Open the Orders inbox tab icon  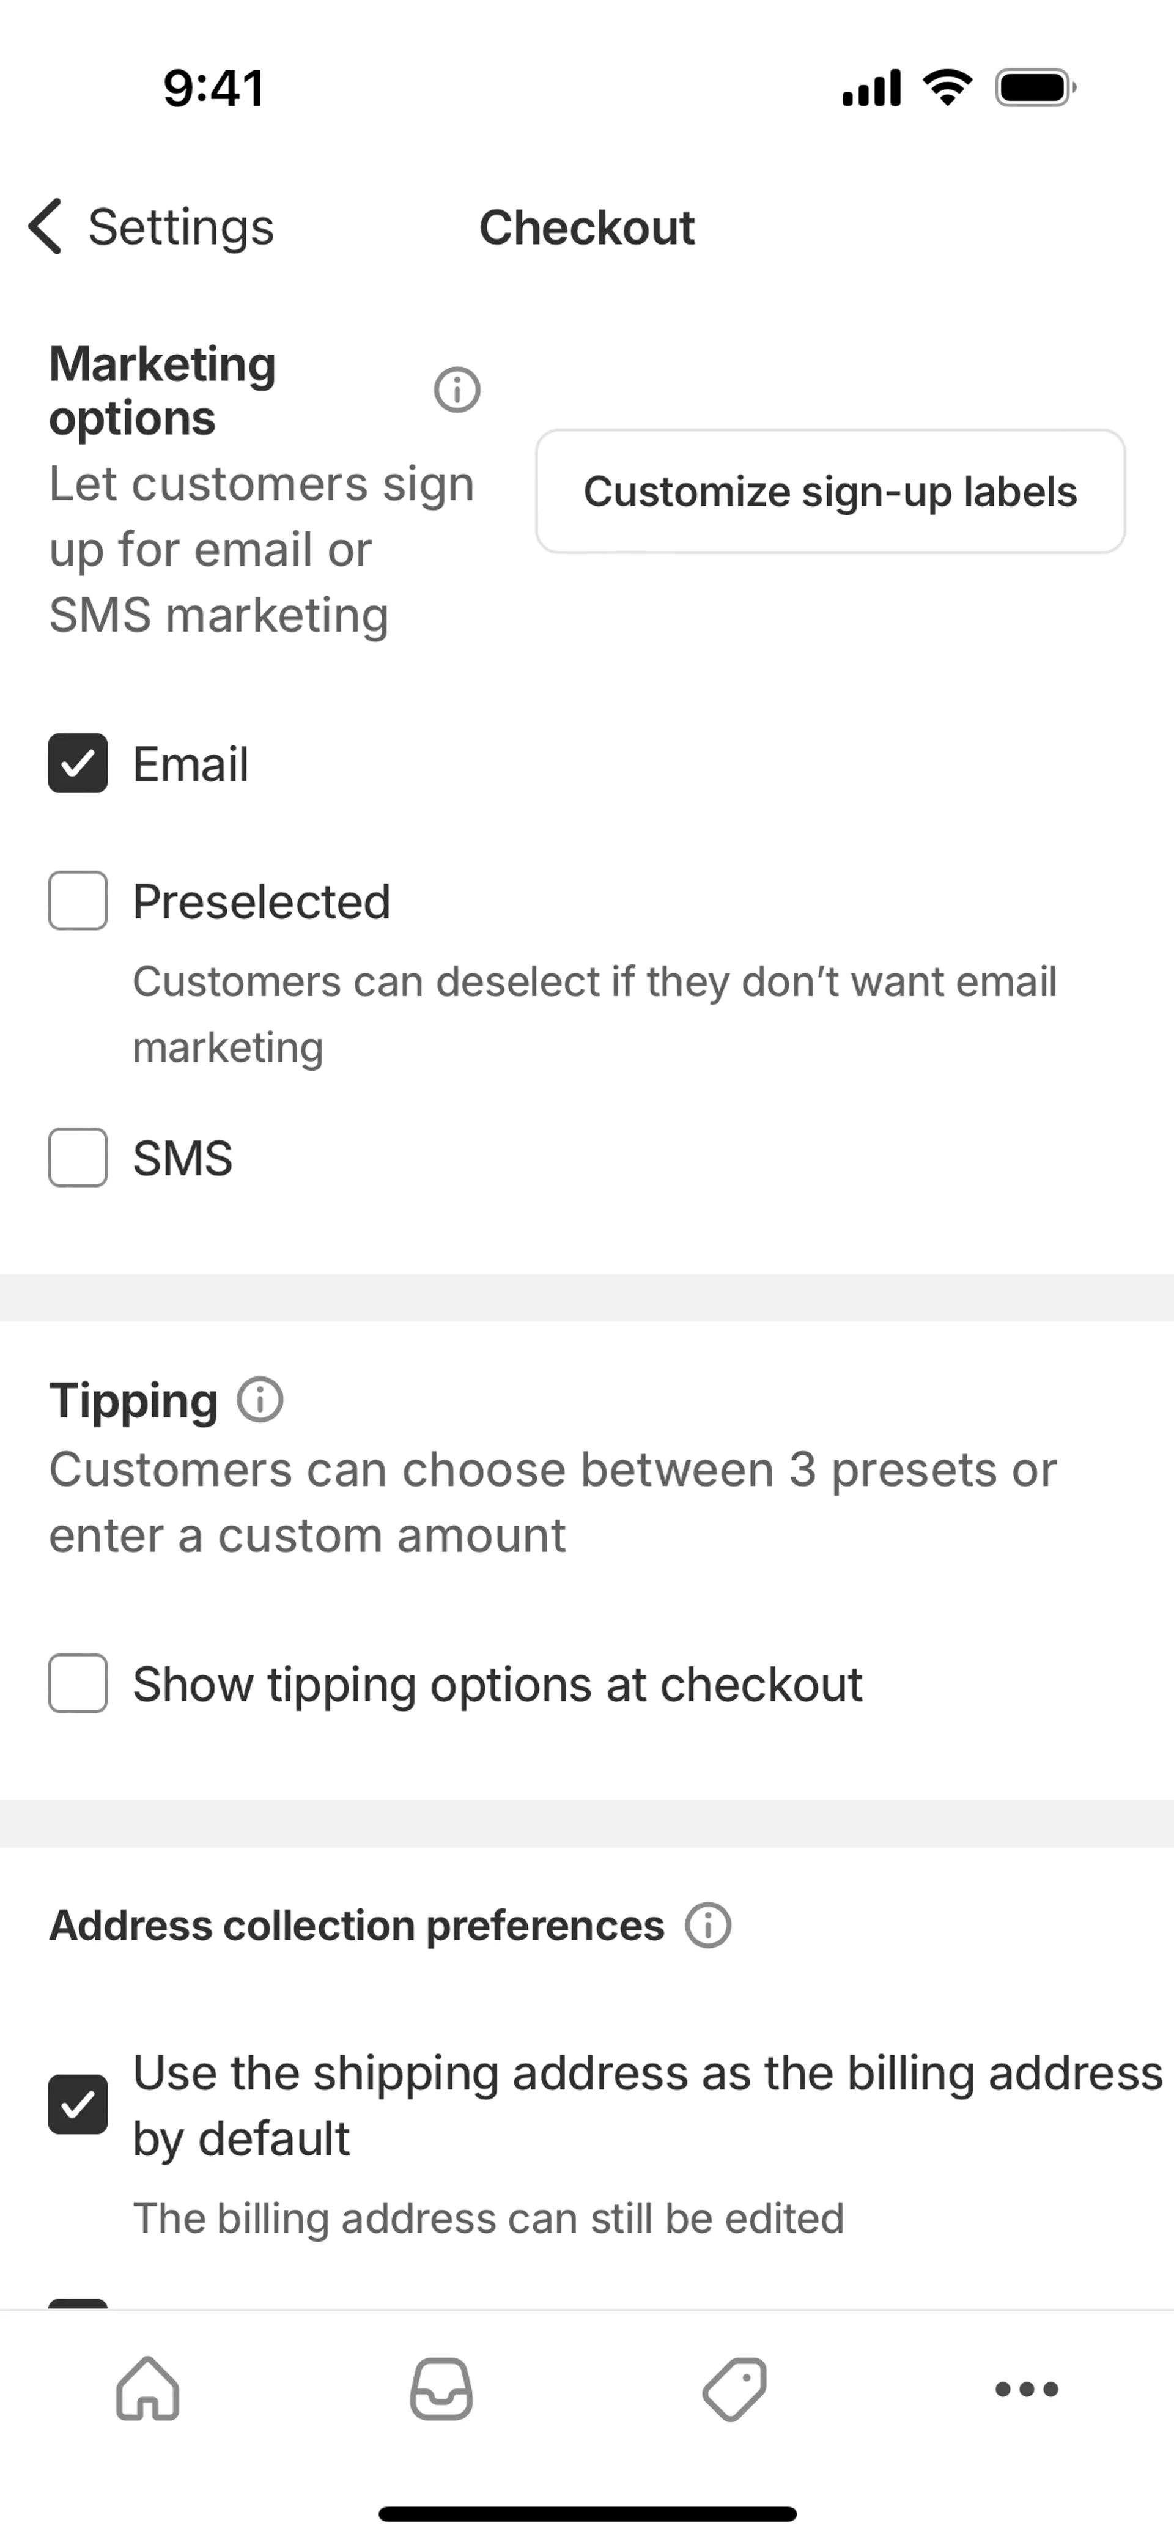(441, 2389)
